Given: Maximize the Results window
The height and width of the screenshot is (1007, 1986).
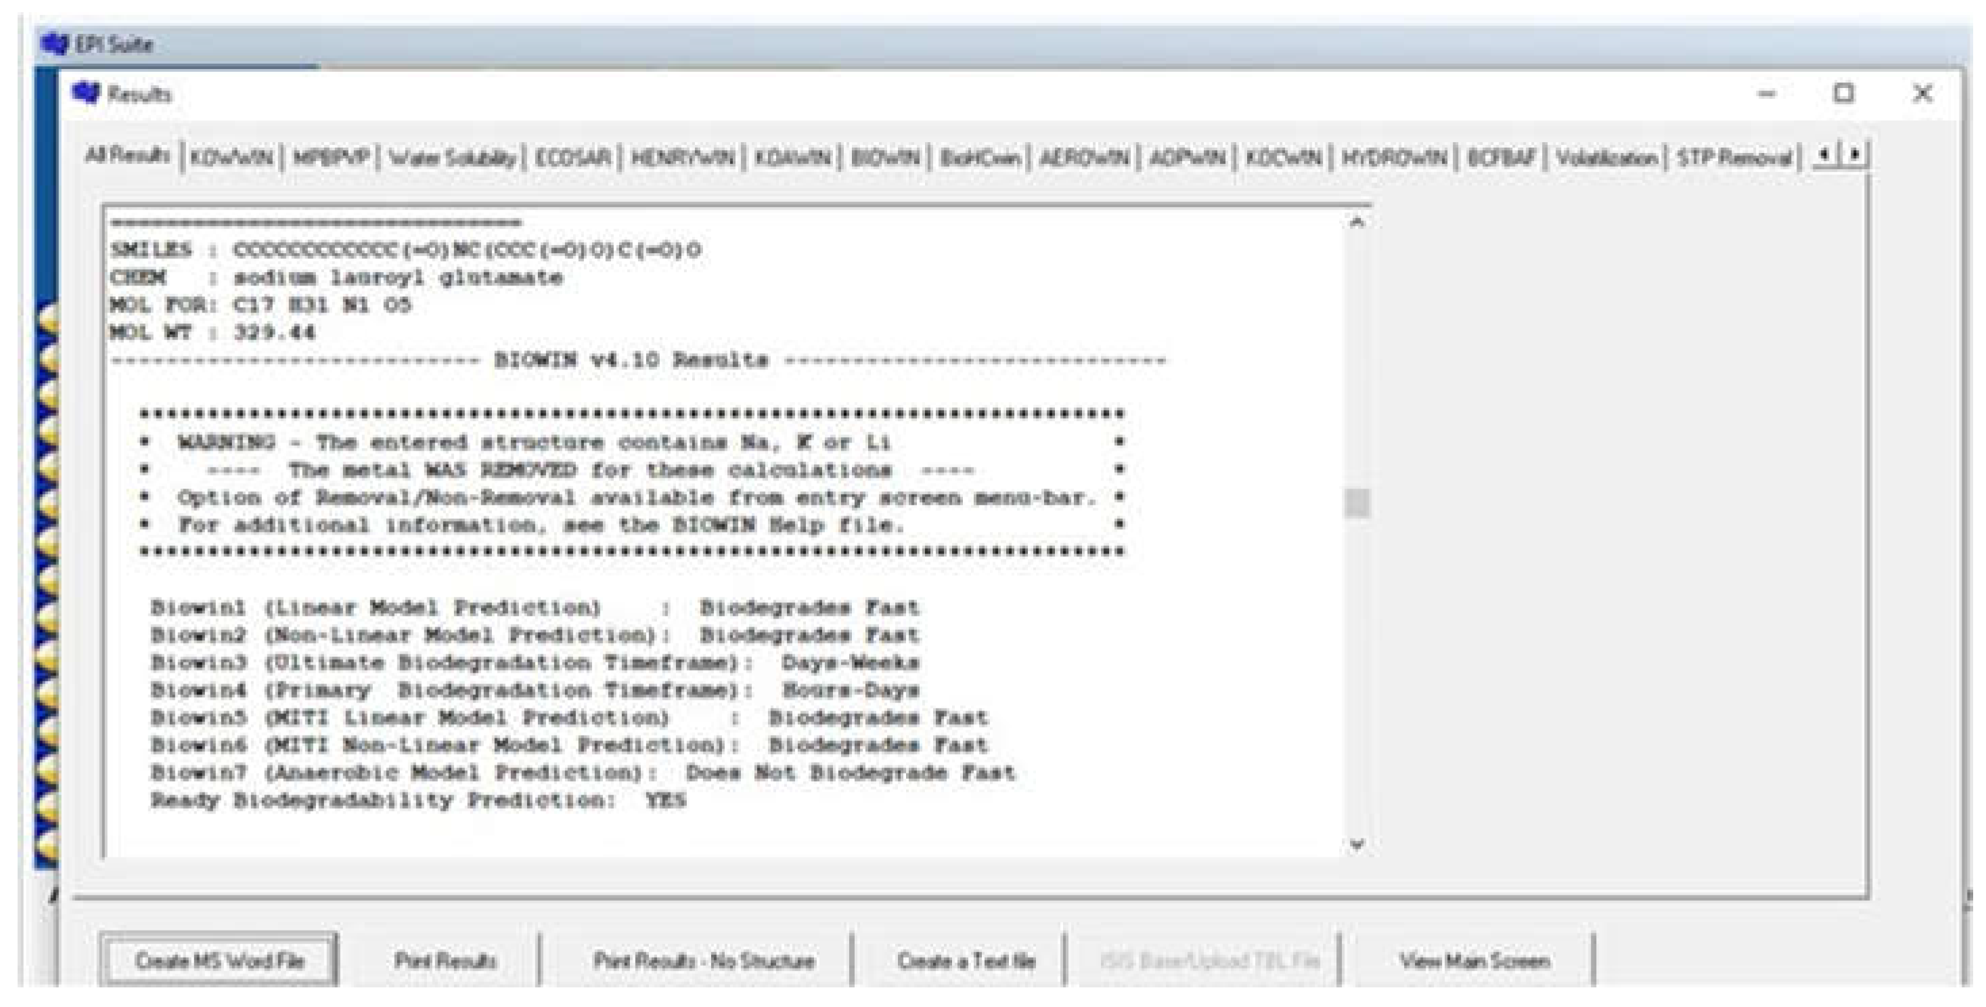Looking at the screenshot, I should coord(1843,93).
